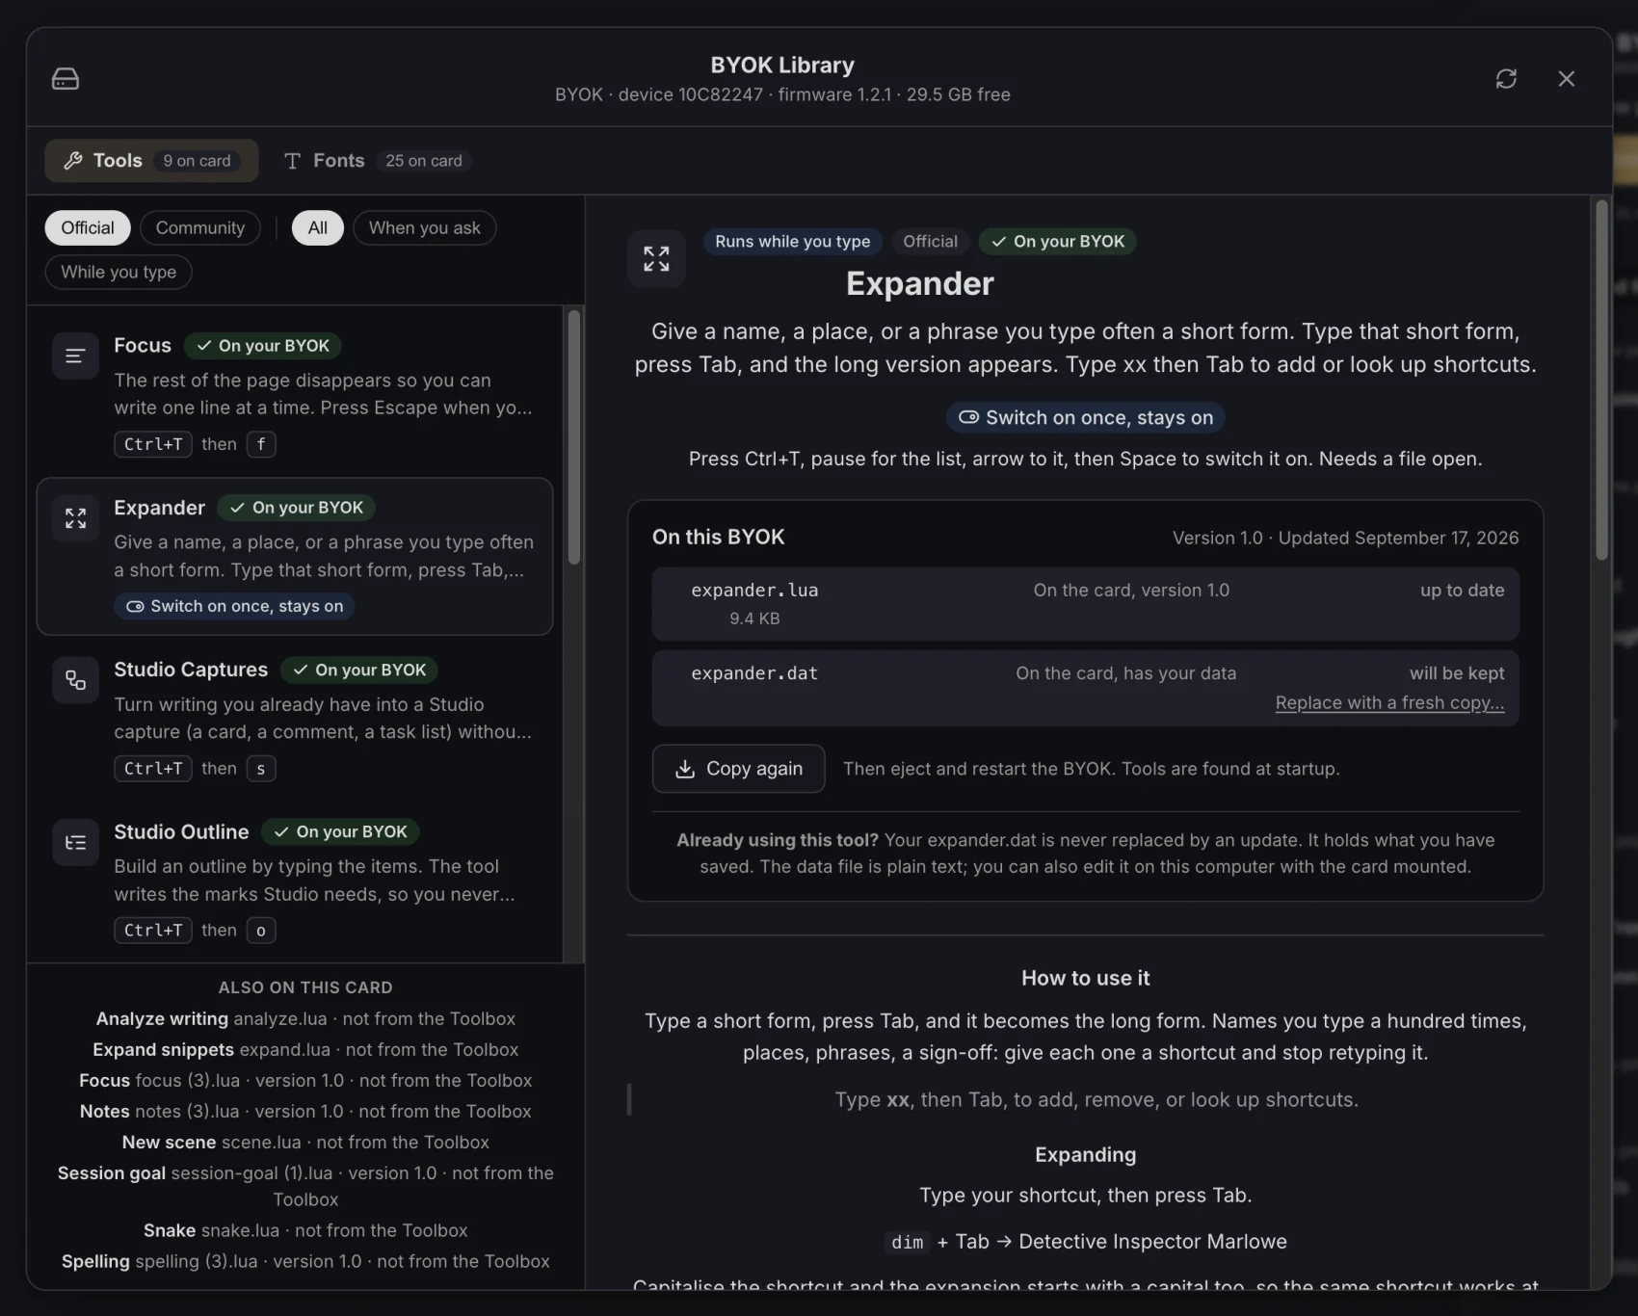Close the BYOK Library dialog
1638x1316 pixels.
point(1567,78)
